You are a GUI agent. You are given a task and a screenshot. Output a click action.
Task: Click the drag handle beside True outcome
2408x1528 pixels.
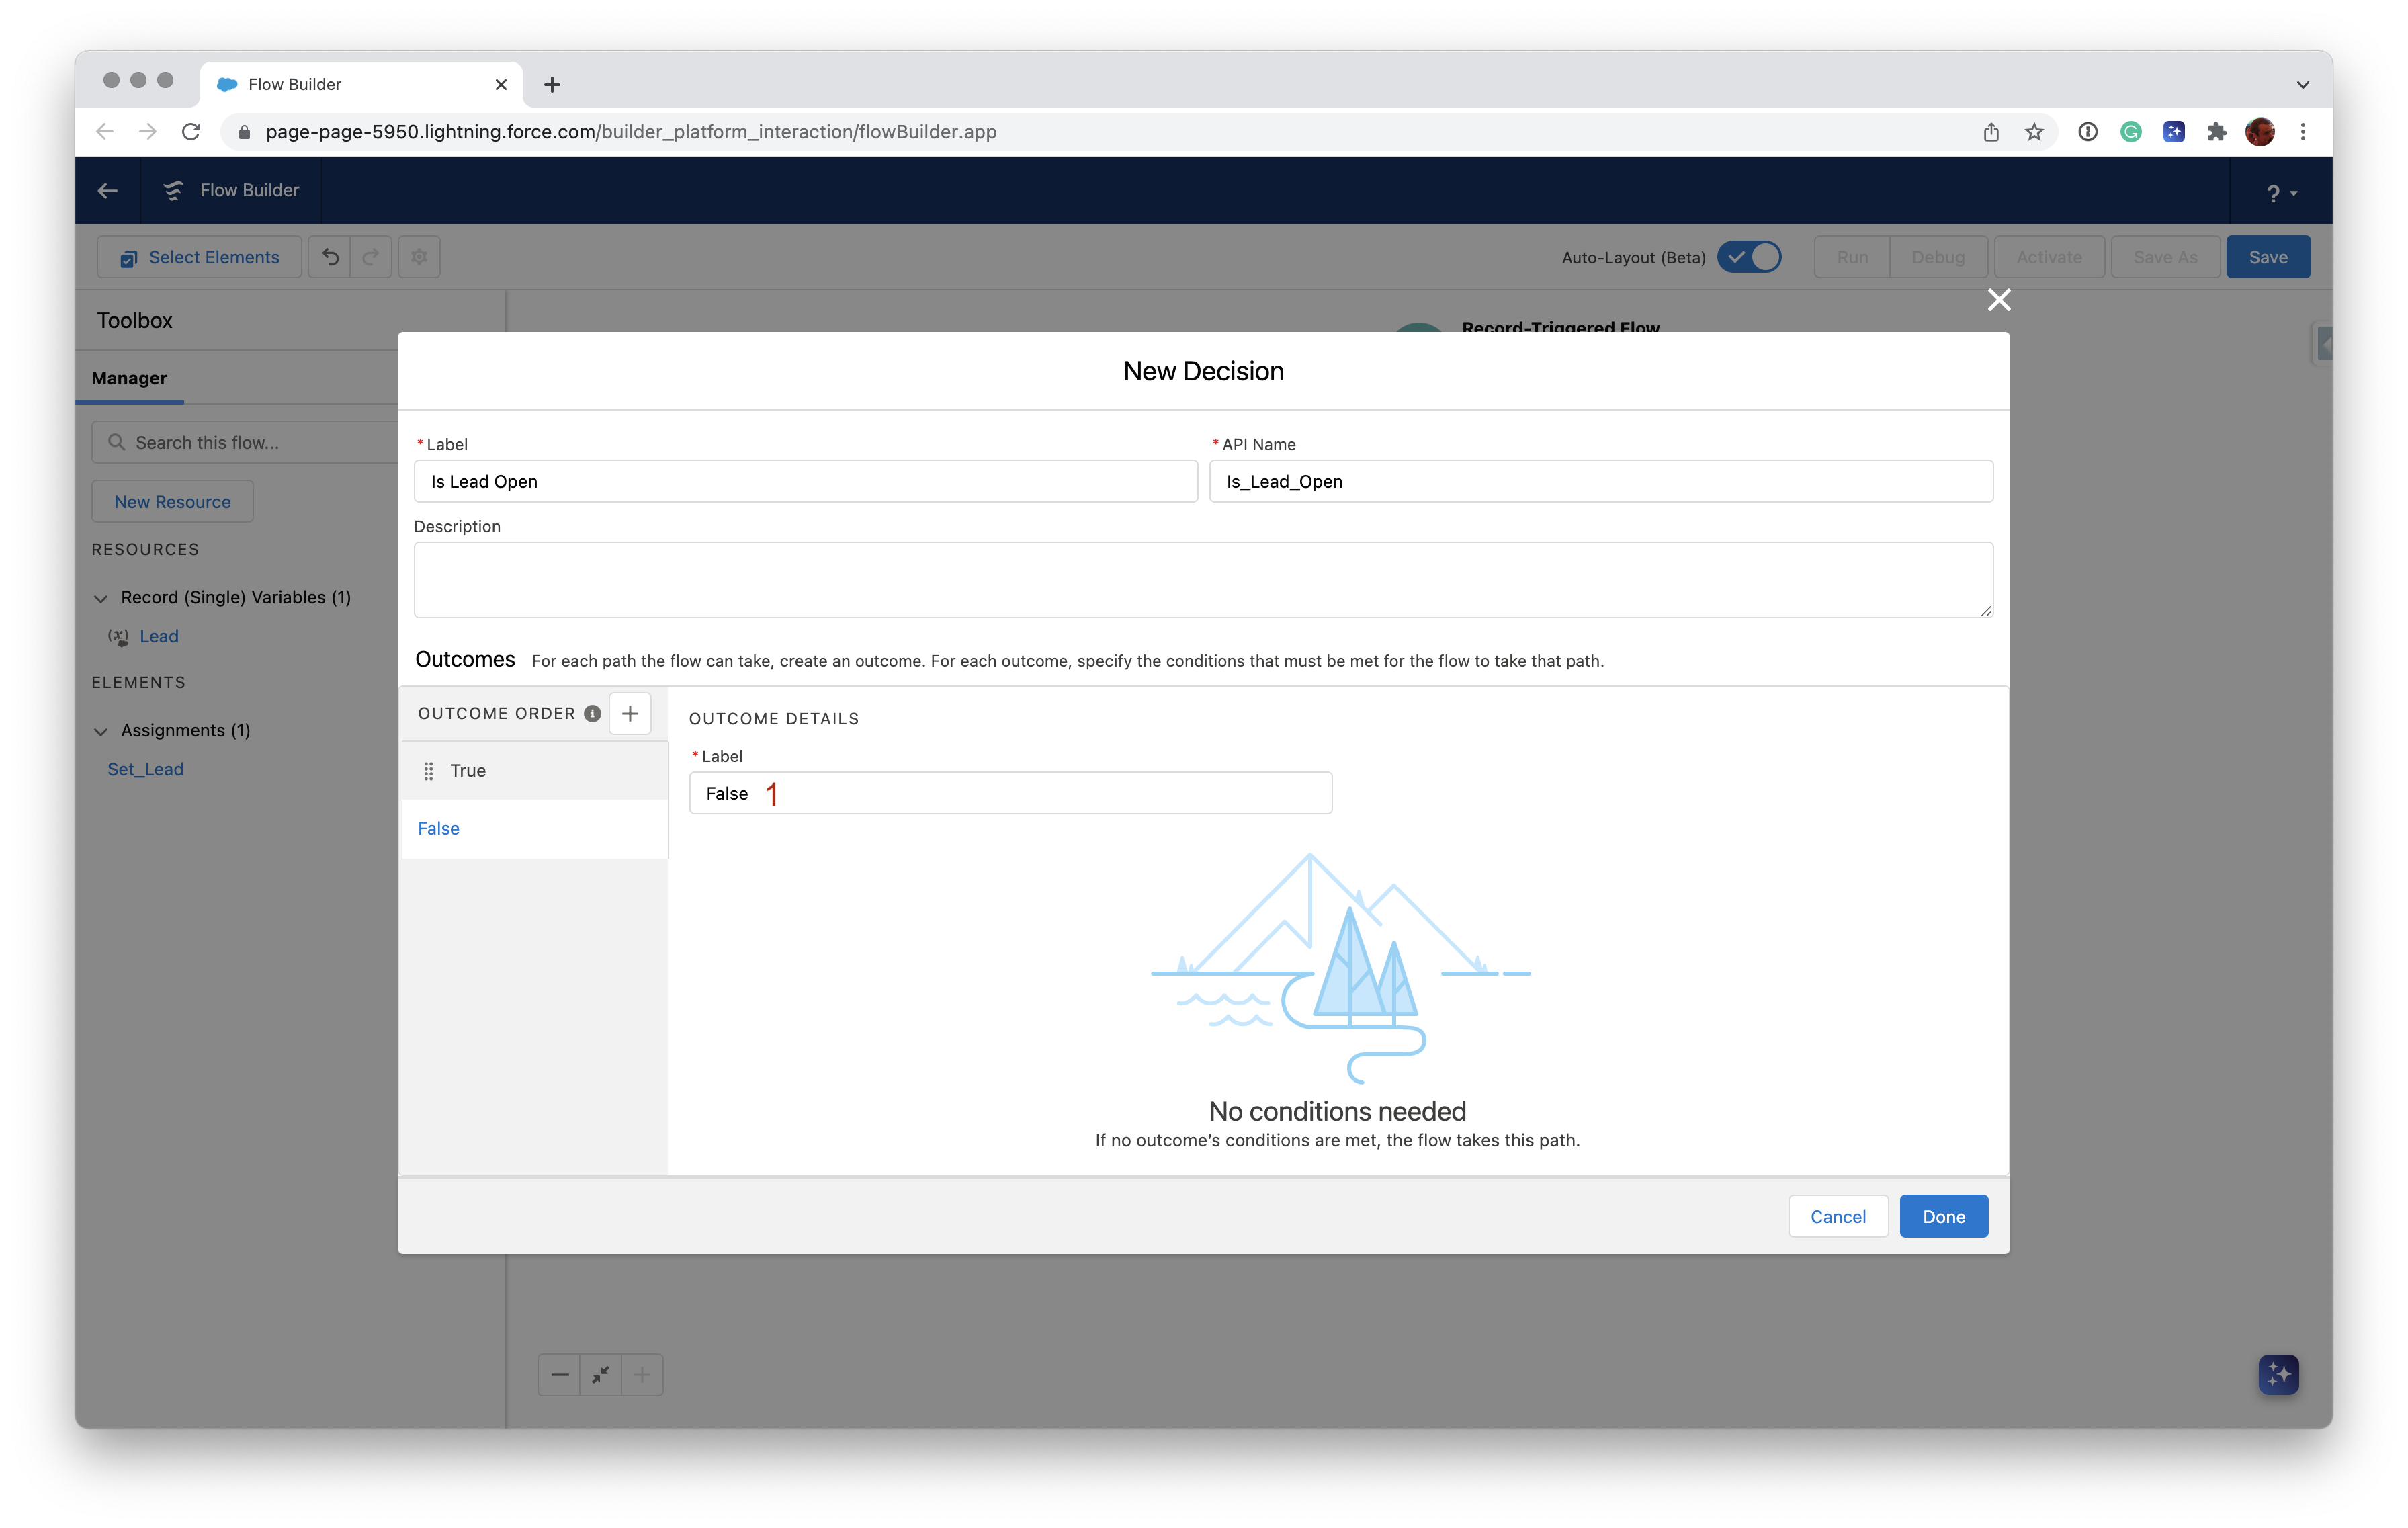428,770
